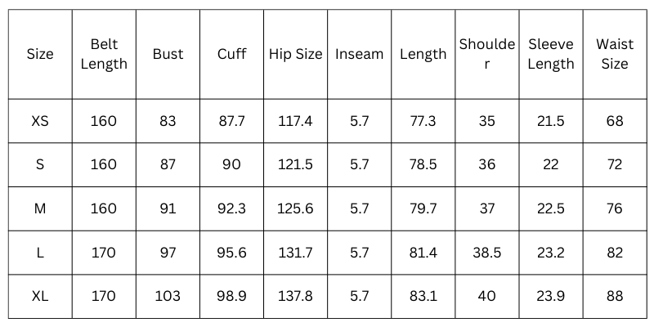The width and height of the screenshot is (654, 327).
Task: Click the Hip Size header cell
Action: point(296,54)
